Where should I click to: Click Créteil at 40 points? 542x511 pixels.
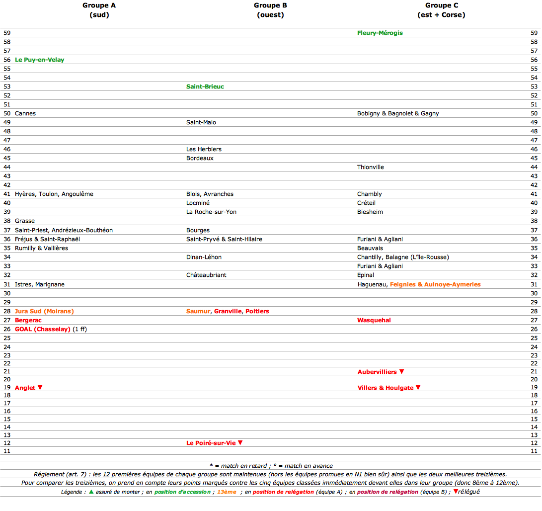click(x=366, y=203)
